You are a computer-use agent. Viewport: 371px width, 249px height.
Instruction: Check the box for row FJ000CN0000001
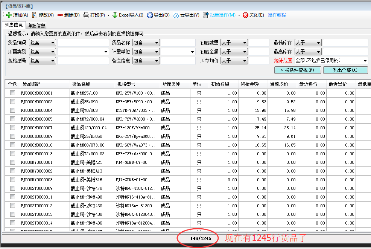click(x=13, y=93)
